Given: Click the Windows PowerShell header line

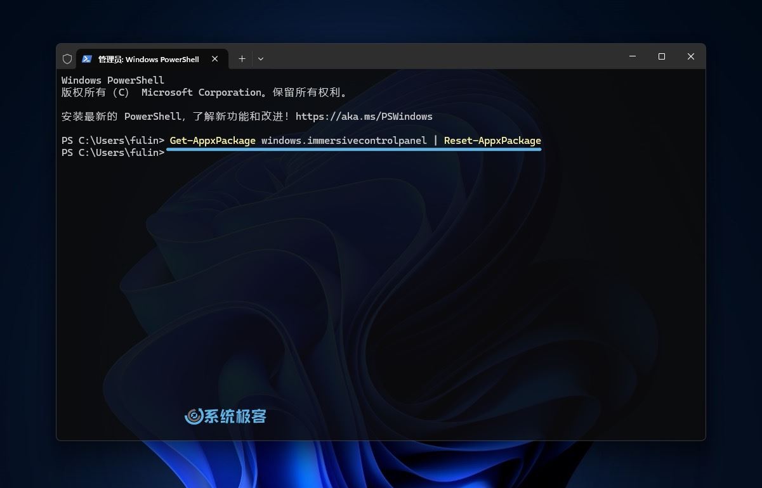Looking at the screenshot, I should [113, 80].
